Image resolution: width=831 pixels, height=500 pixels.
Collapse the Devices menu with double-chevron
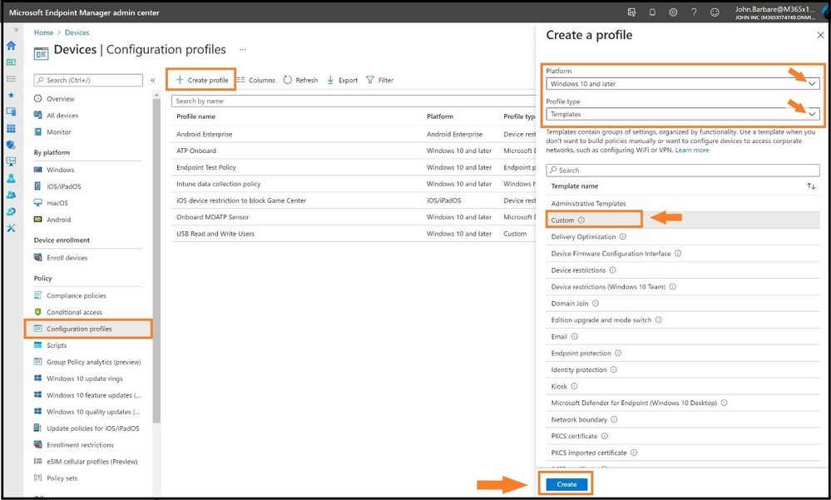coord(152,80)
